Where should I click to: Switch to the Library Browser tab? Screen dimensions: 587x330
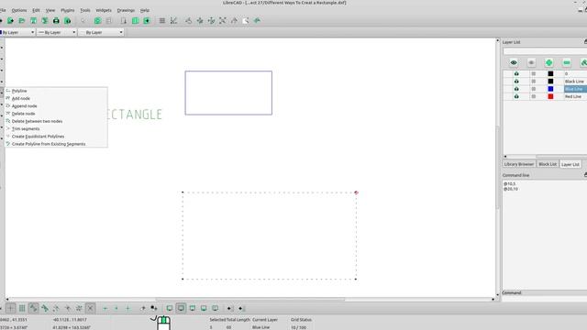tap(519, 164)
